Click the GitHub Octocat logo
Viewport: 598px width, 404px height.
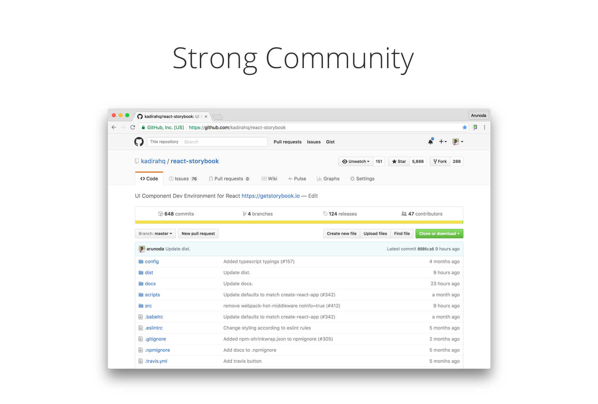(x=139, y=142)
